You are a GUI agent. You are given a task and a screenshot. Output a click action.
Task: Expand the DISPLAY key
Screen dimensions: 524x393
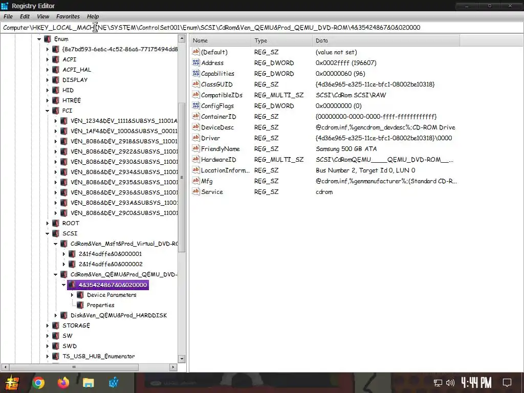click(48, 80)
